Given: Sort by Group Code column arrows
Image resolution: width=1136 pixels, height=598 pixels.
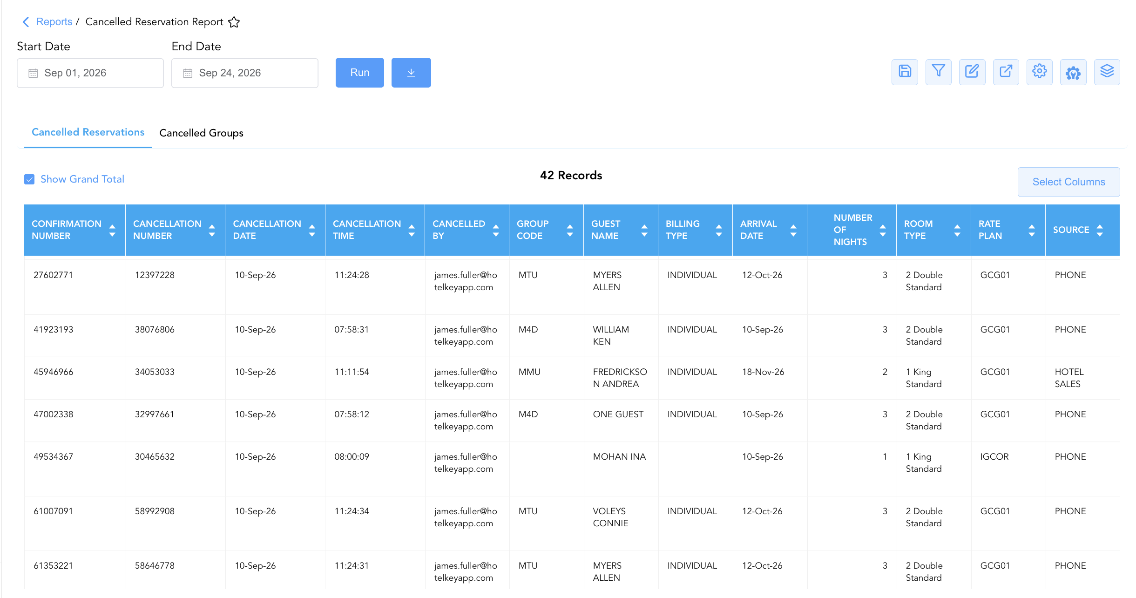Looking at the screenshot, I should point(570,230).
